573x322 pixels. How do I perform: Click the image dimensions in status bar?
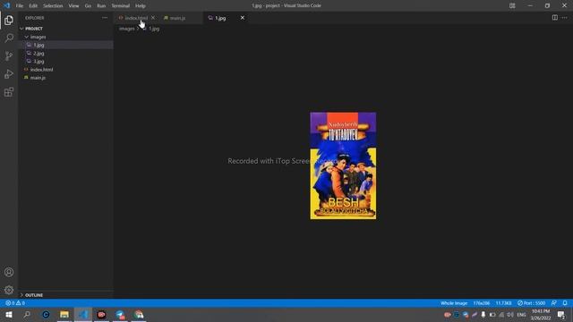tap(482, 303)
